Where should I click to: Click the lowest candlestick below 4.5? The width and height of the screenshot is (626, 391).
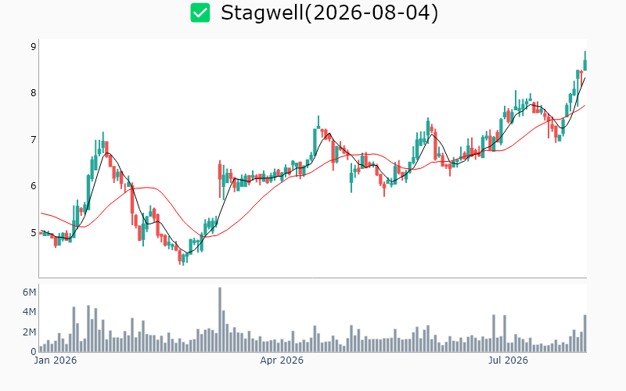tap(183, 258)
